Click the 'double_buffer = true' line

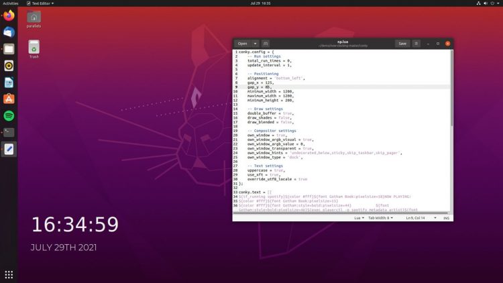point(270,113)
